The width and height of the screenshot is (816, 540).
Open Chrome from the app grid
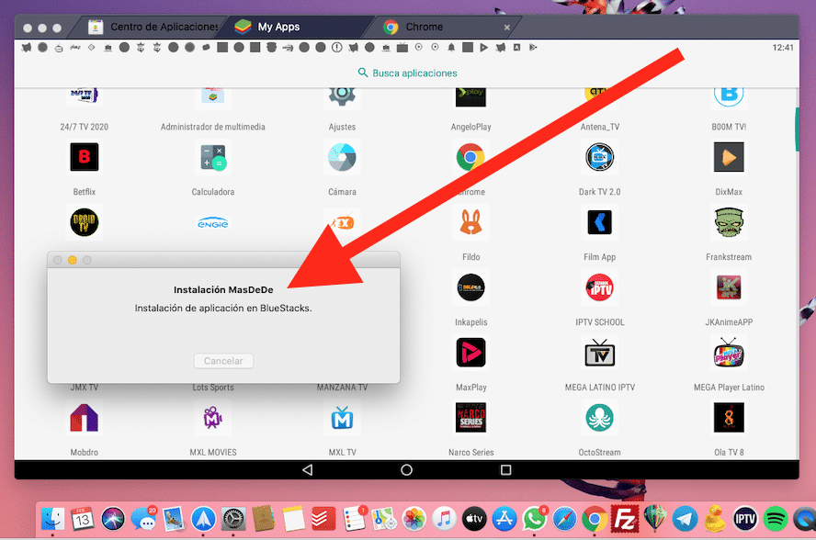click(x=470, y=157)
